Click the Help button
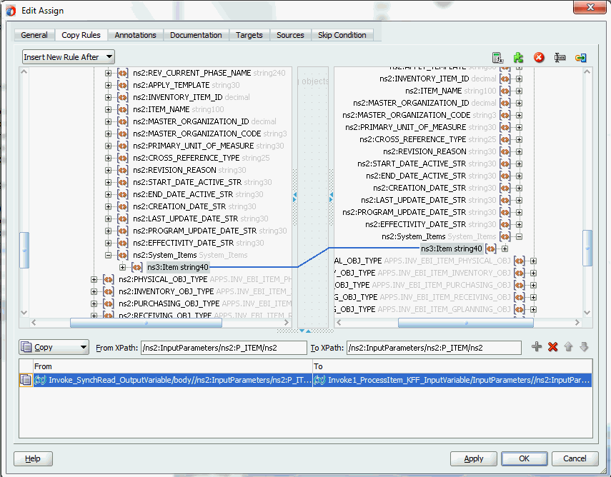The image size is (611, 477). tap(33, 458)
